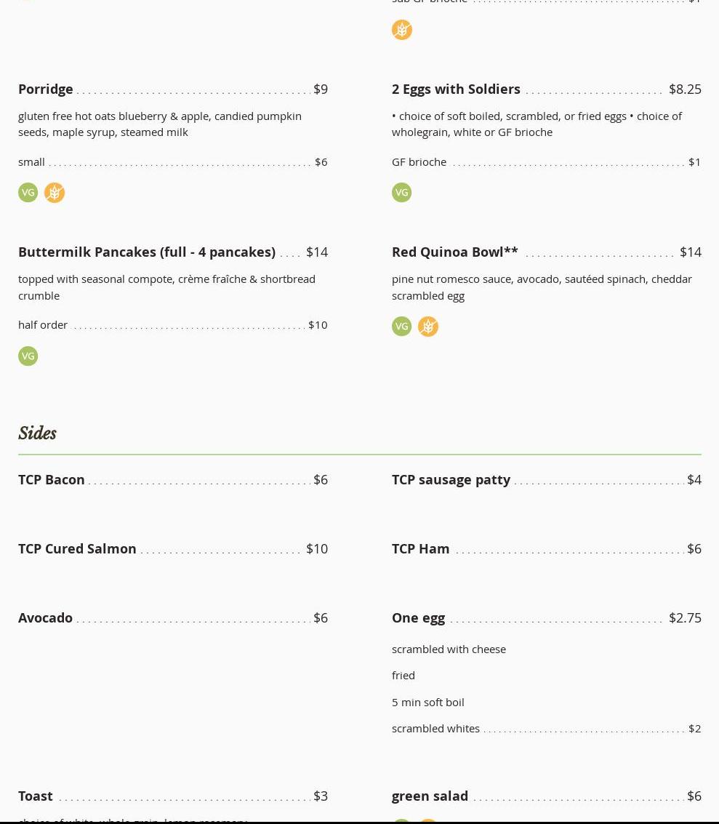Click the scrambled whites option
The width and height of the screenshot is (719, 824).
click(435, 728)
